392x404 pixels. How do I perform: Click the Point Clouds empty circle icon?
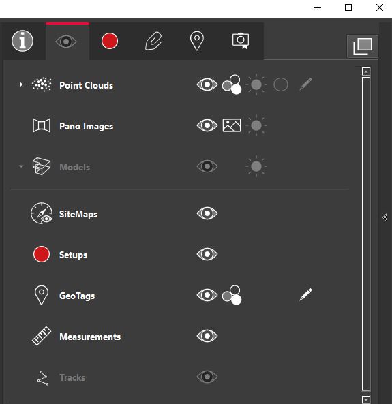(x=281, y=84)
